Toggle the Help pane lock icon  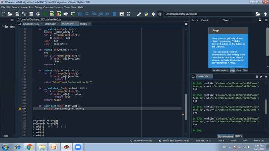click(260, 20)
